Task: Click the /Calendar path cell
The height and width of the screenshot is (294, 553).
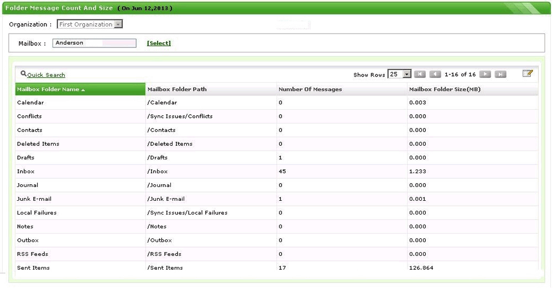Action: pyautogui.click(x=211, y=103)
